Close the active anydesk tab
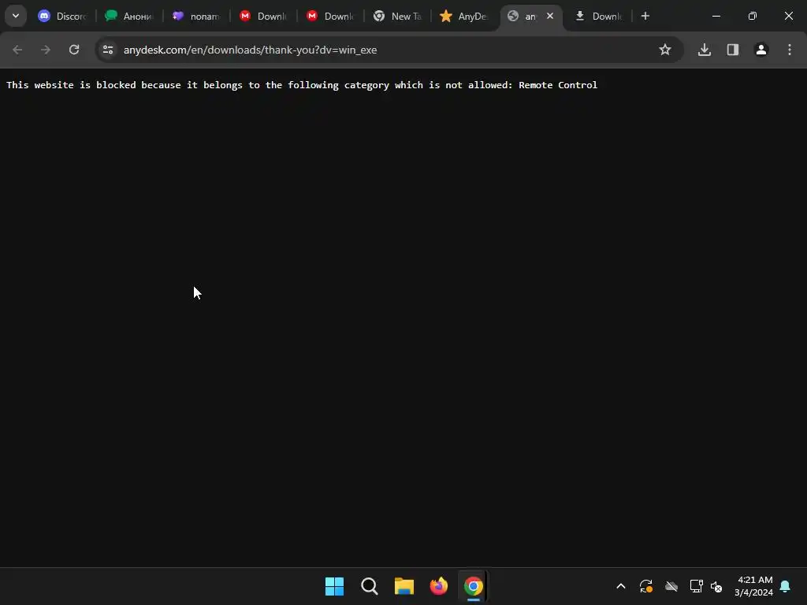This screenshot has width=807, height=605. (550, 16)
